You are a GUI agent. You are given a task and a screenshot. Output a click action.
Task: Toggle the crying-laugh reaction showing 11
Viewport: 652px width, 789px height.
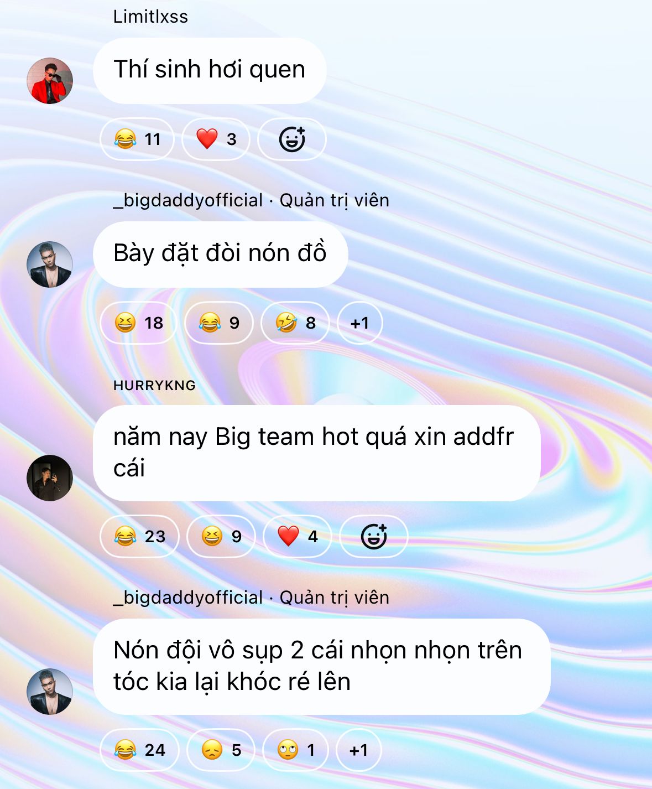(137, 139)
